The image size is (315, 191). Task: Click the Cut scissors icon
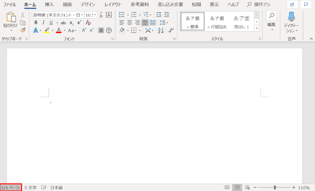coord(23,15)
